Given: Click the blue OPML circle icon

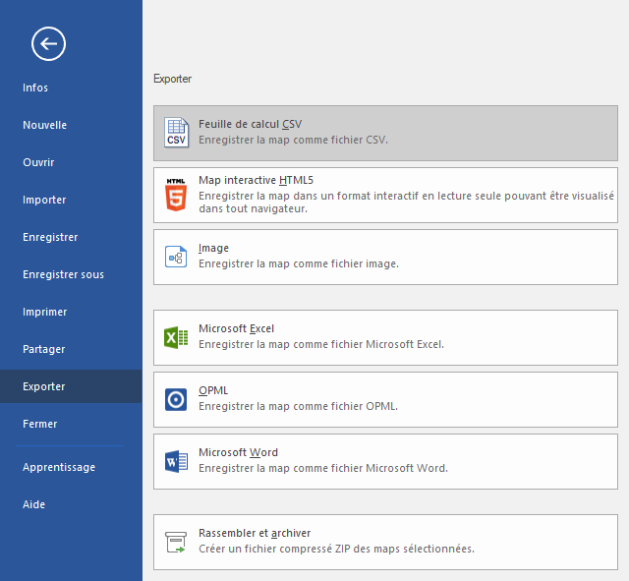Looking at the screenshot, I should pos(176,399).
